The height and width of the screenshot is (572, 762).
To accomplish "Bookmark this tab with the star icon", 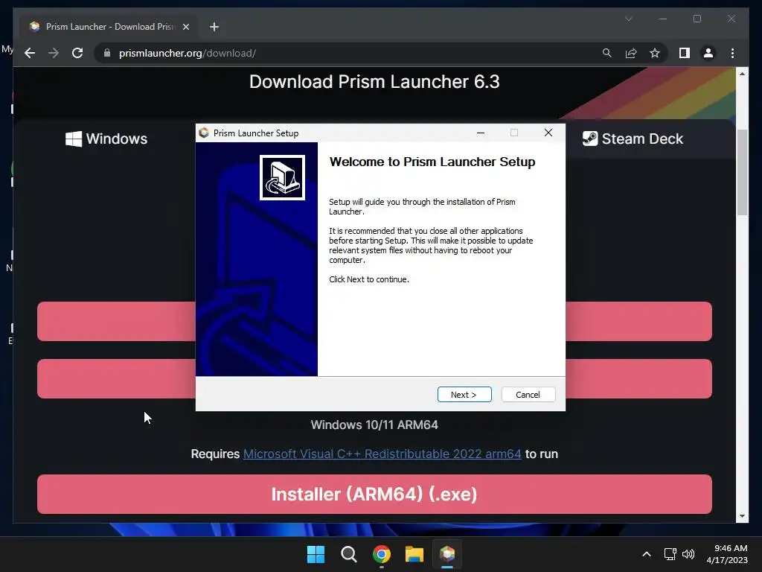I will [x=655, y=53].
